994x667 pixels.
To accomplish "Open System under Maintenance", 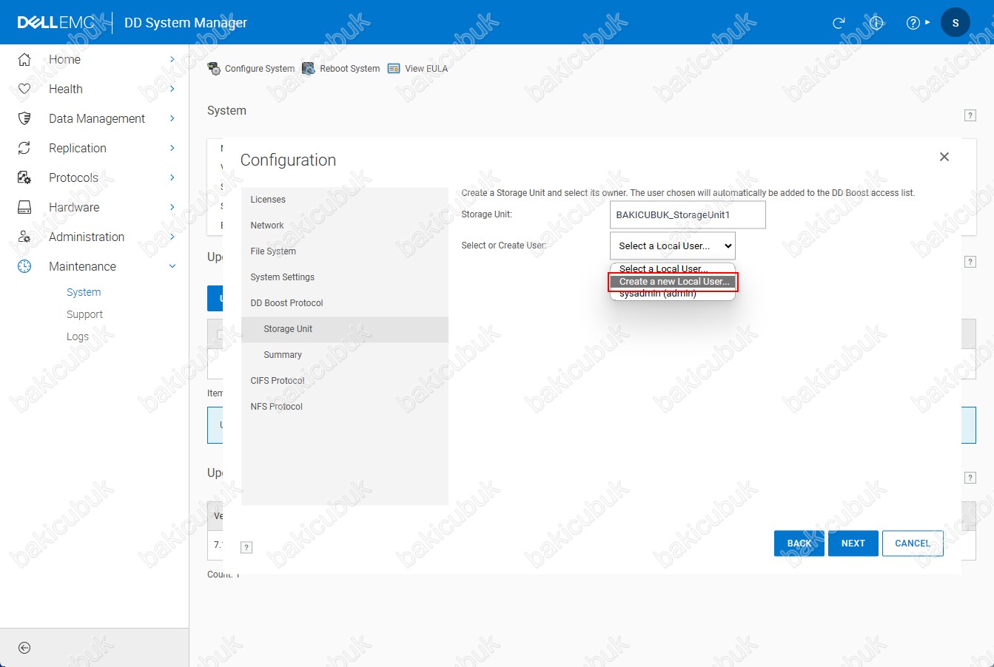I will click(84, 292).
